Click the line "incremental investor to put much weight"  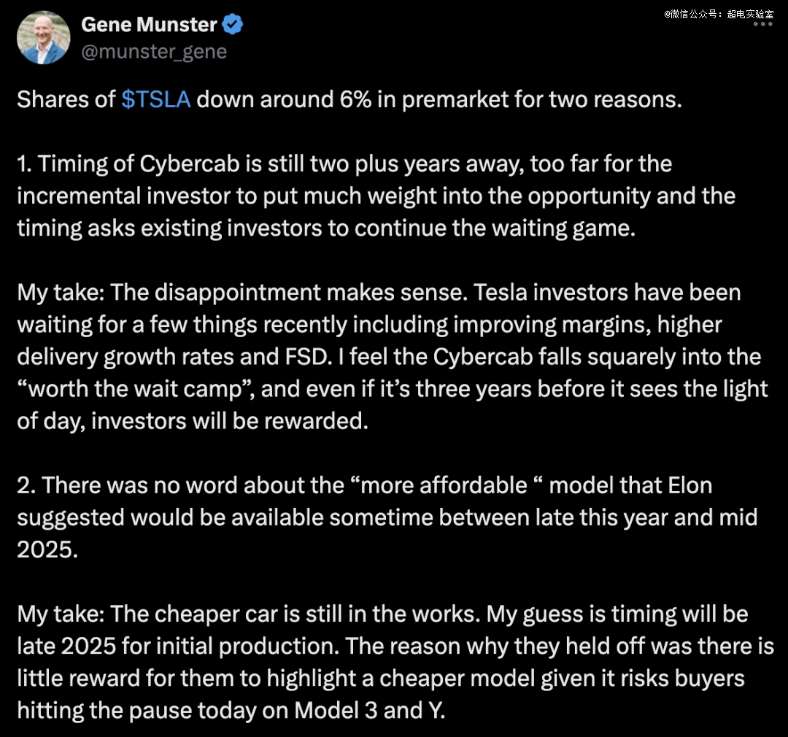pos(376,196)
